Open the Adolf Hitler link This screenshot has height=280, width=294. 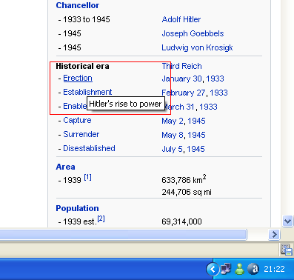click(x=181, y=19)
